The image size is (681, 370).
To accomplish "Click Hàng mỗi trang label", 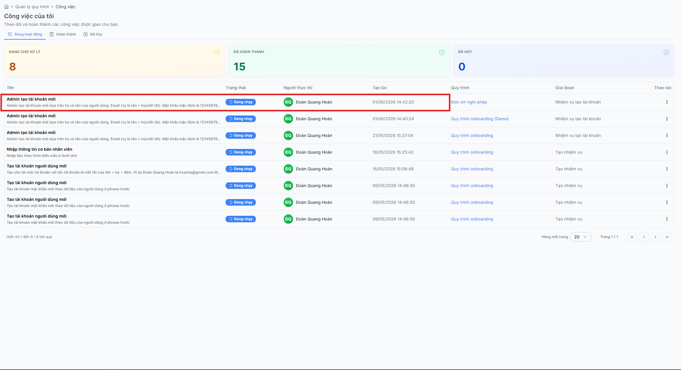I will [x=555, y=237].
